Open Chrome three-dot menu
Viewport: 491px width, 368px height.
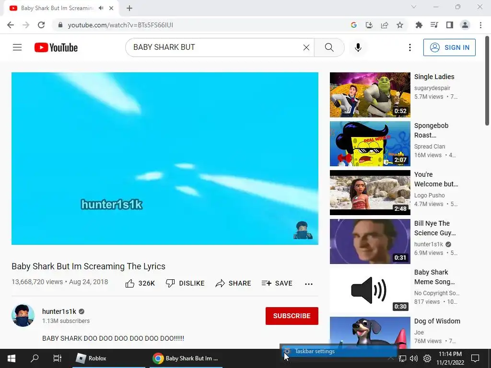[480, 25]
